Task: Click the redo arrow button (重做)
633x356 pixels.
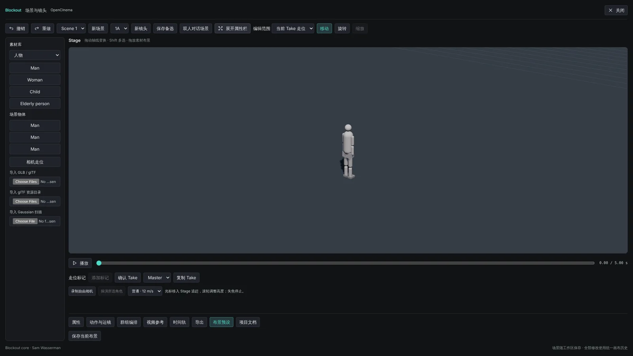Action: click(x=42, y=28)
